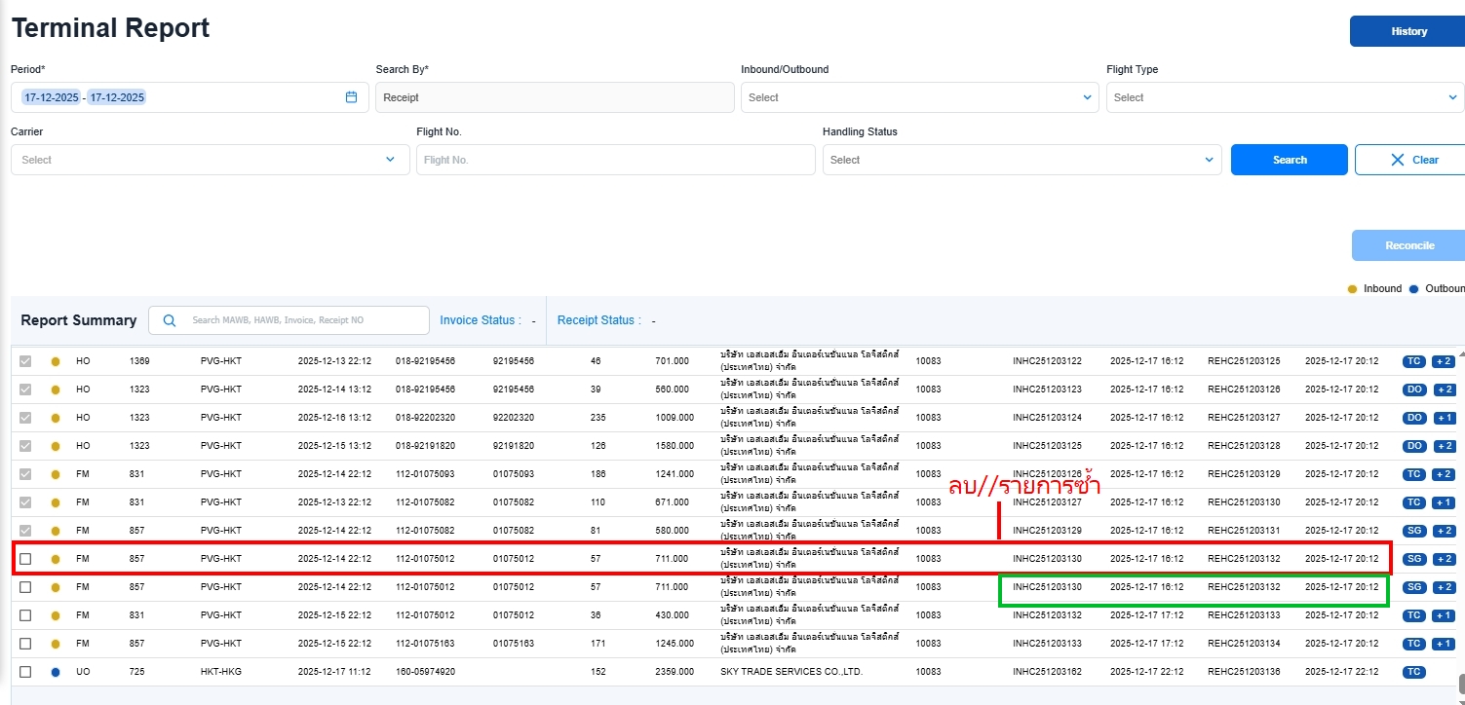
Task: Tick the checkbox for the UO 725 row
Action: (25, 672)
